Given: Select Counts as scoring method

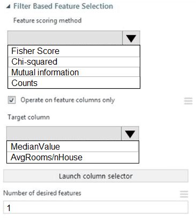Looking at the screenshot, I should click(x=74, y=82).
